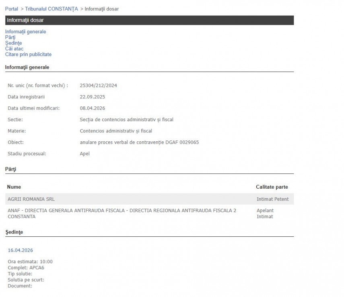Click the last modified date 08.04.2026
This screenshot has width=344, height=297.
coord(93,108)
